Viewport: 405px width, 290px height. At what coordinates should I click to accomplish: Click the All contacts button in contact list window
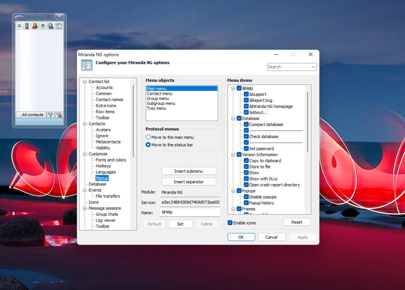31,115
